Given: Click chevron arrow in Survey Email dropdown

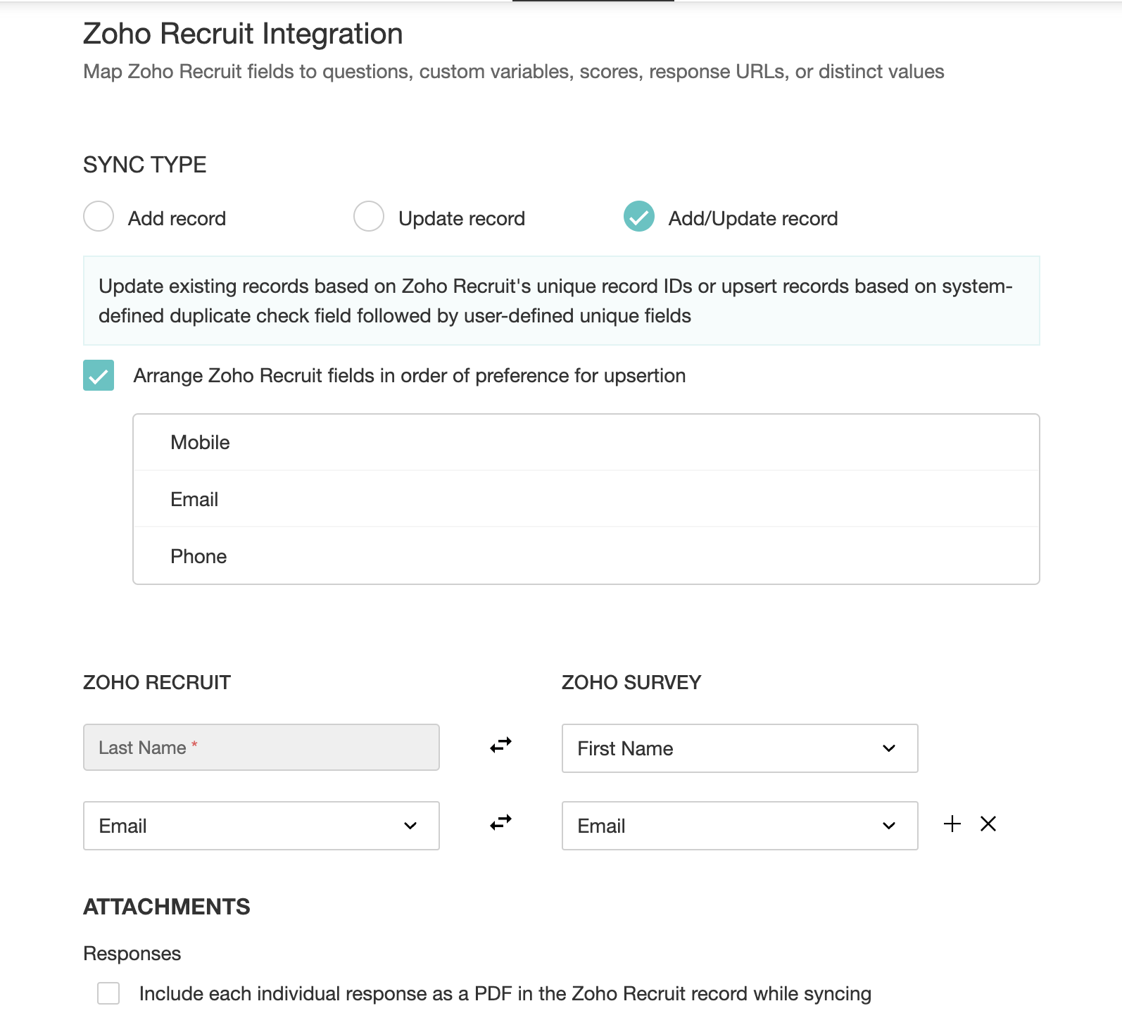Looking at the screenshot, I should (x=889, y=826).
